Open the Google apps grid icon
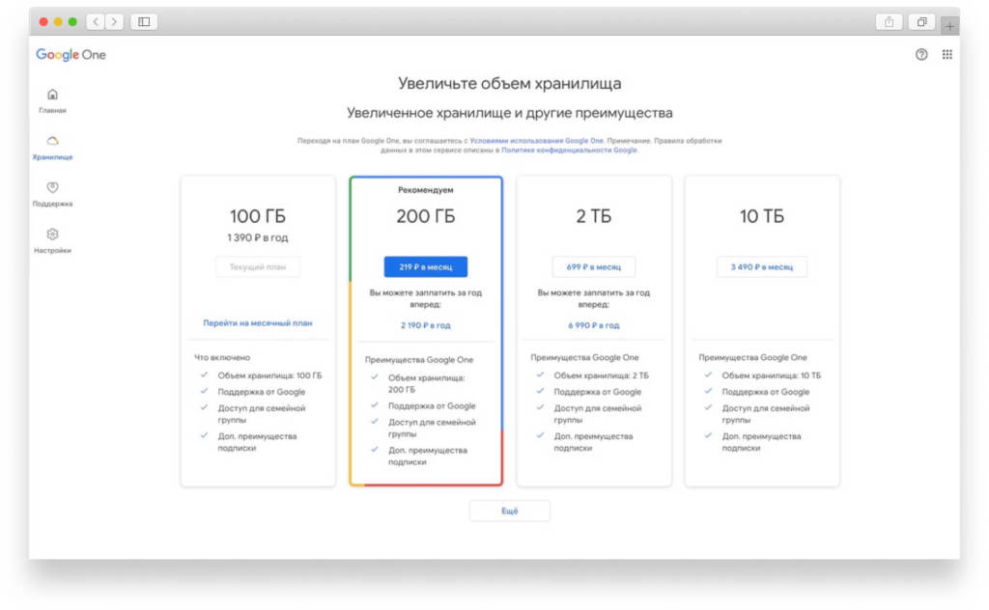The image size is (989, 610). 947,55
